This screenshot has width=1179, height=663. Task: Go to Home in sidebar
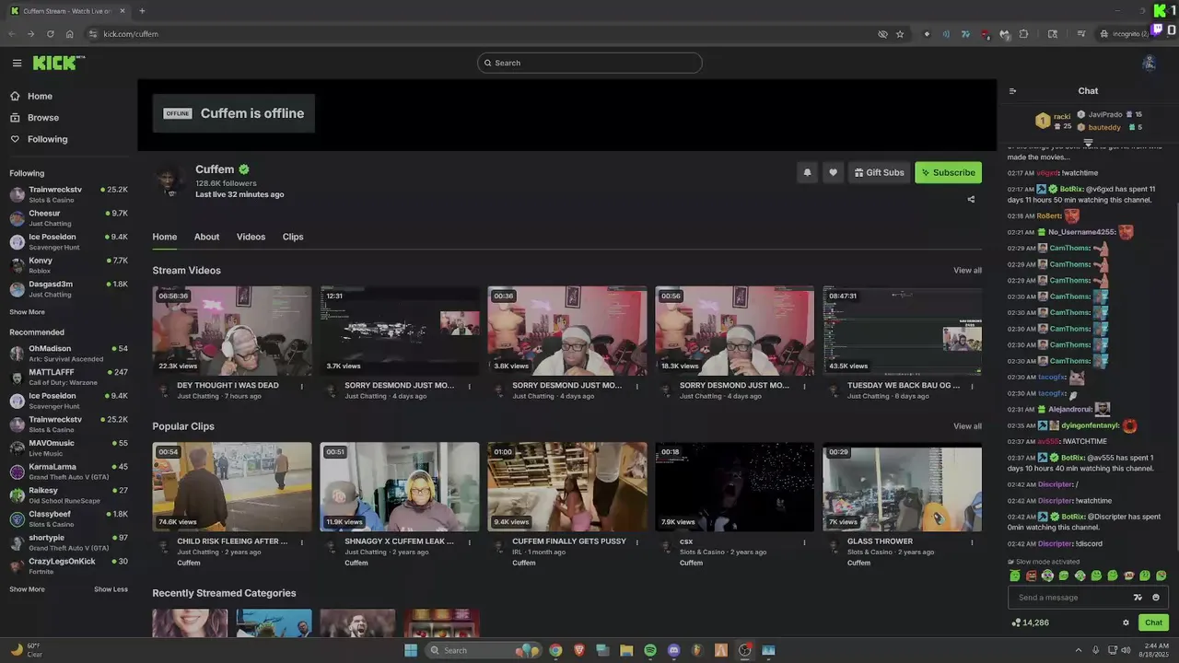pyautogui.click(x=40, y=96)
